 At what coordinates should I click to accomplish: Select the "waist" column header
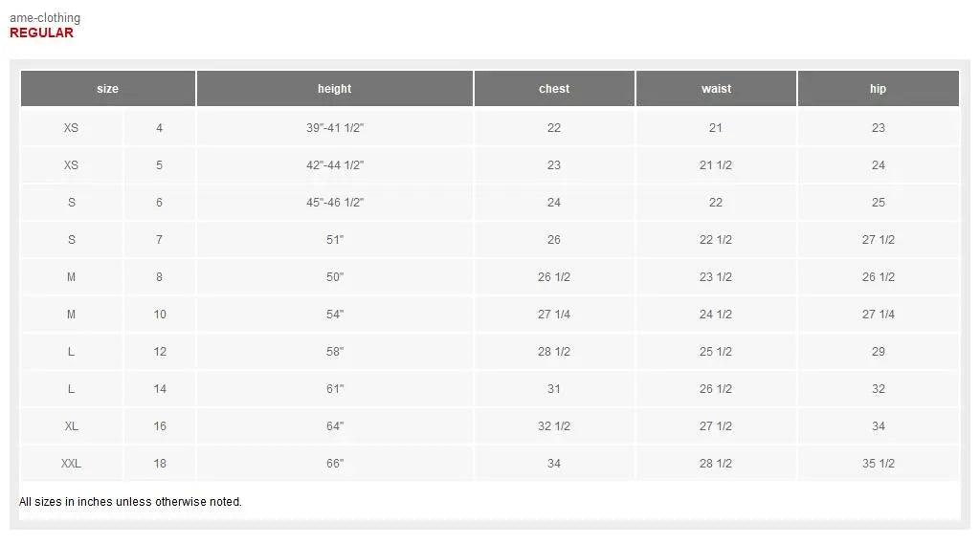tap(716, 89)
